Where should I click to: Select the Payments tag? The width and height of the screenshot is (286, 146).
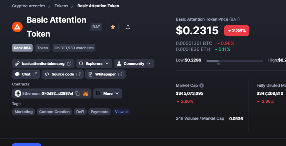pos(99,112)
